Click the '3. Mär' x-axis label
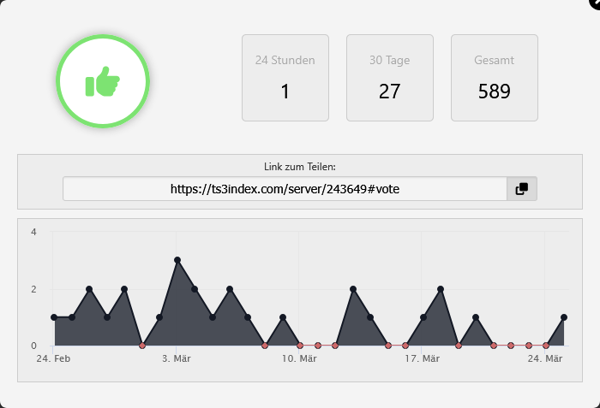The image size is (600, 408). tap(177, 358)
